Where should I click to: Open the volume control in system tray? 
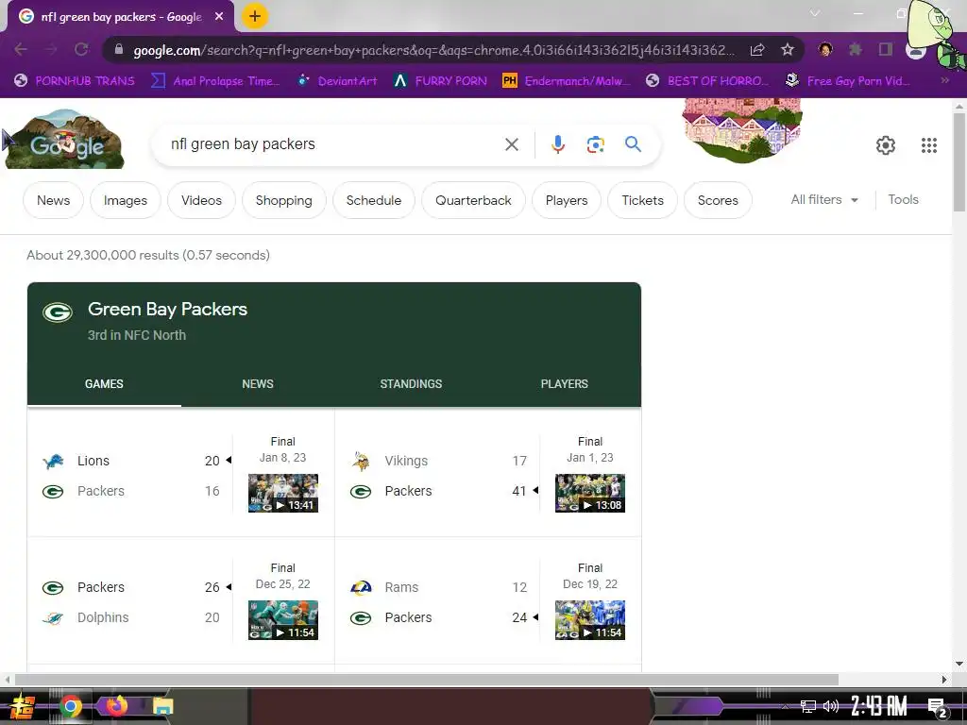click(x=831, y=706)
